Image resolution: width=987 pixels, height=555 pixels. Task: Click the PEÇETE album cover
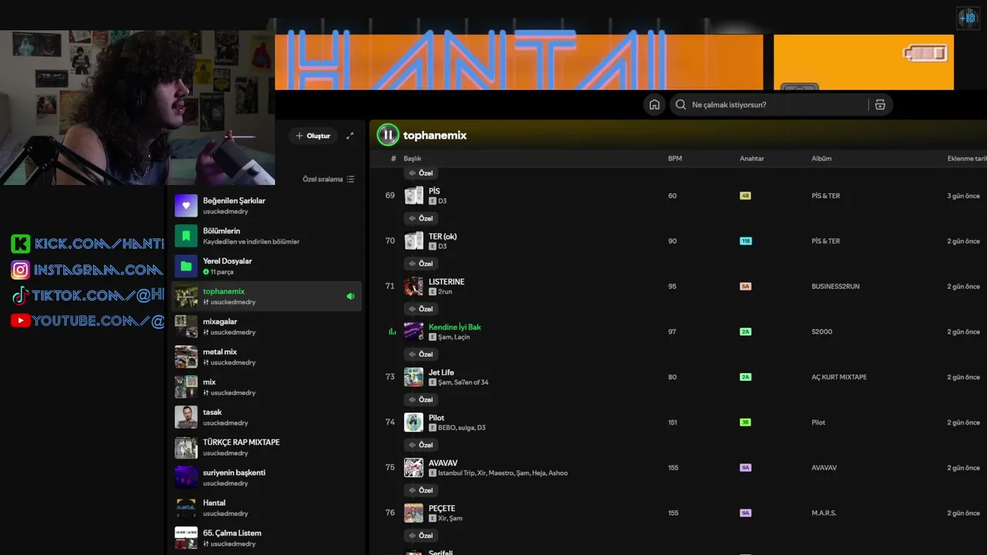[414, 513]
